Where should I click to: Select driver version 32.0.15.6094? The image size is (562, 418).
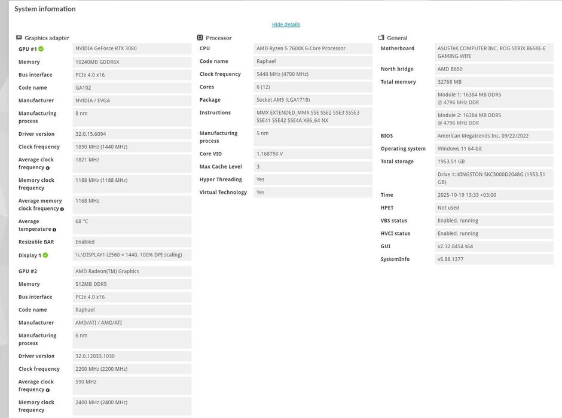(x=132, y=134)
